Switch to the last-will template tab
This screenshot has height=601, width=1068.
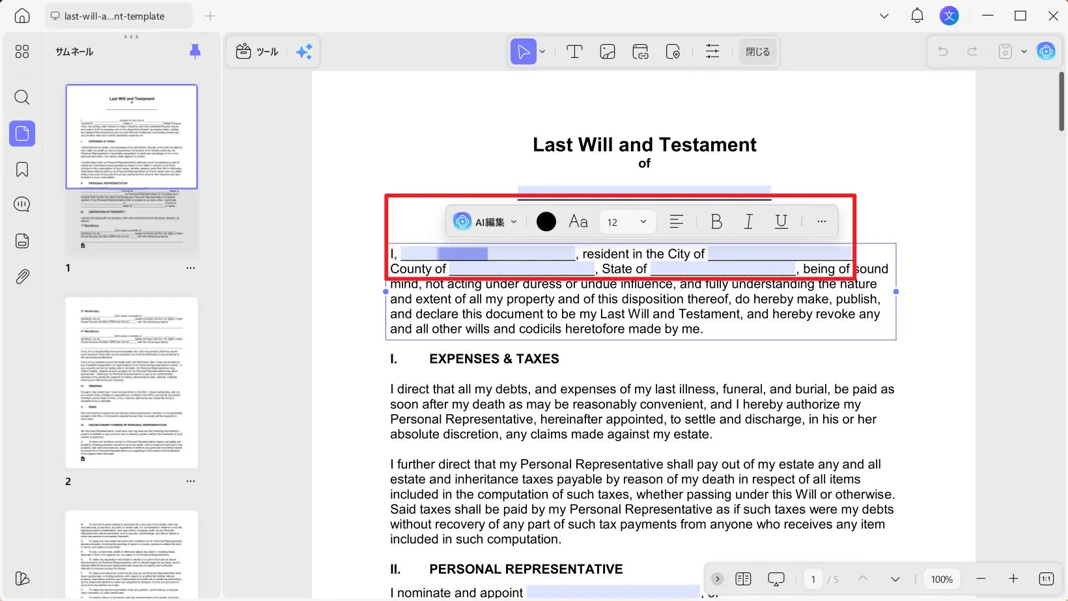(x=114, y=16)
